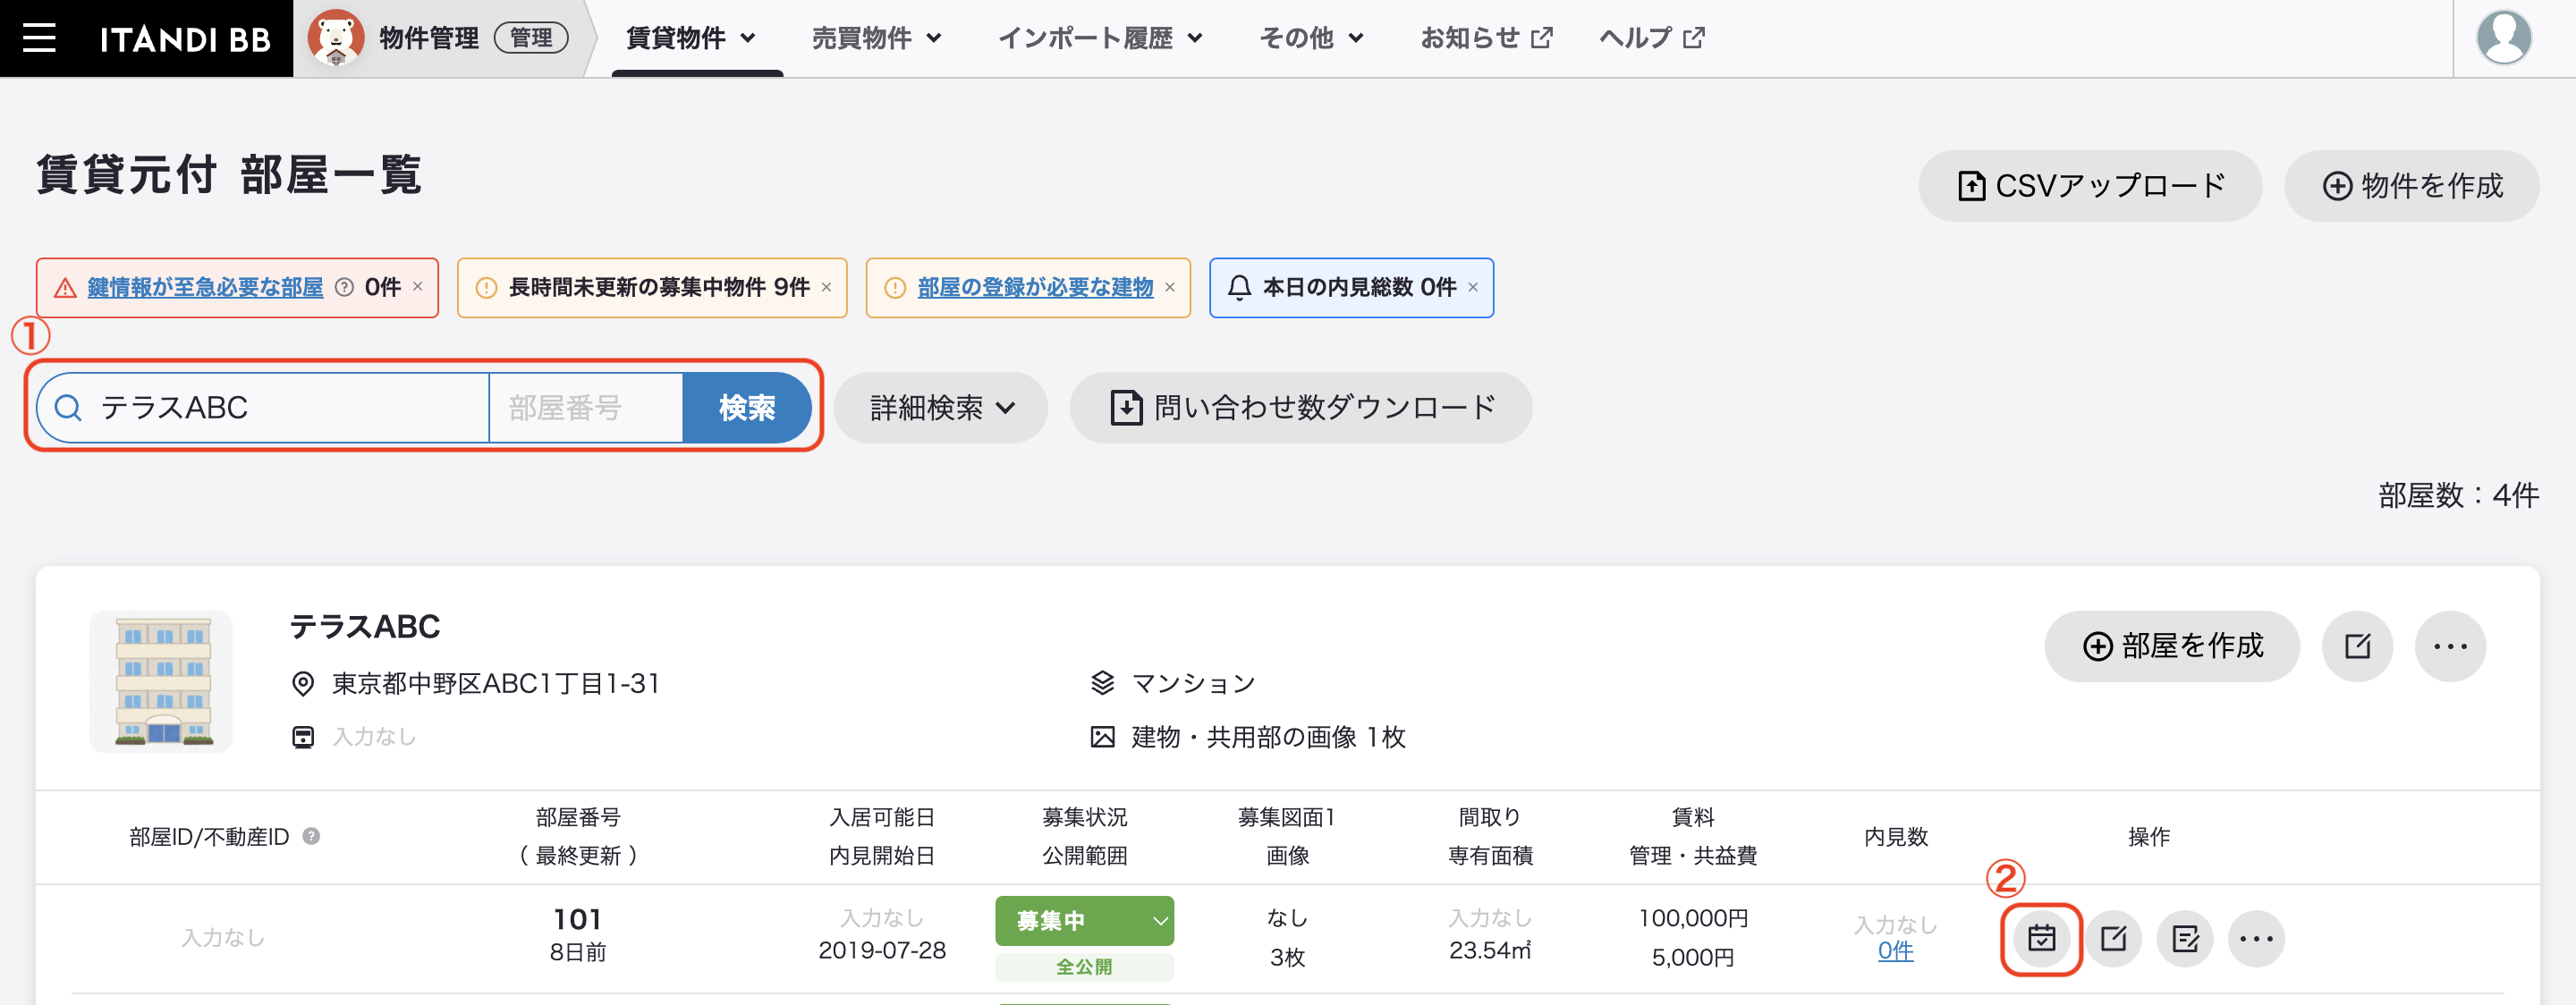The width and height of the screenshot is (2576, 1005).
Task: Open the お知らせ external link
Action: (1486, 38)
